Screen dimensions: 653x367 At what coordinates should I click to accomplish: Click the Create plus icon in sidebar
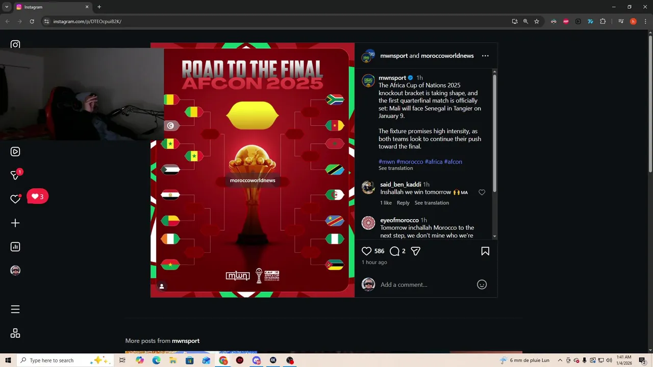[15, 223]
